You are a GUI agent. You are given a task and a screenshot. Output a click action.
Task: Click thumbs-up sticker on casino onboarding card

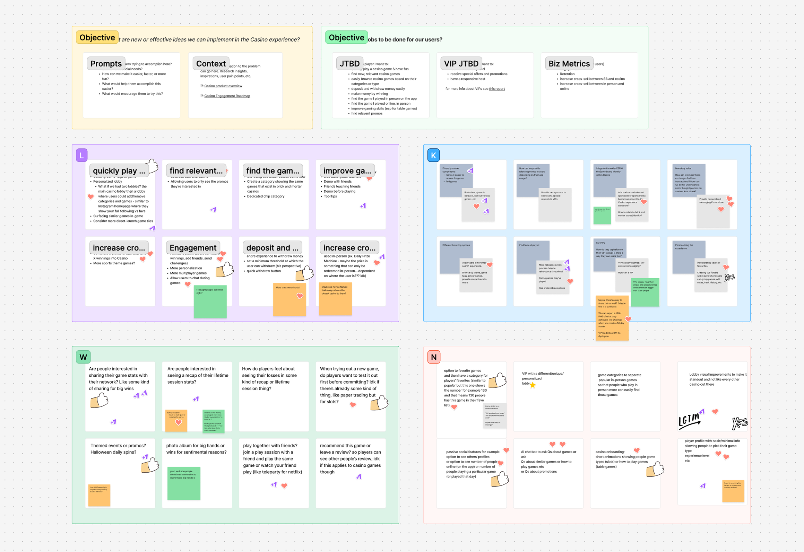point(655,469)
